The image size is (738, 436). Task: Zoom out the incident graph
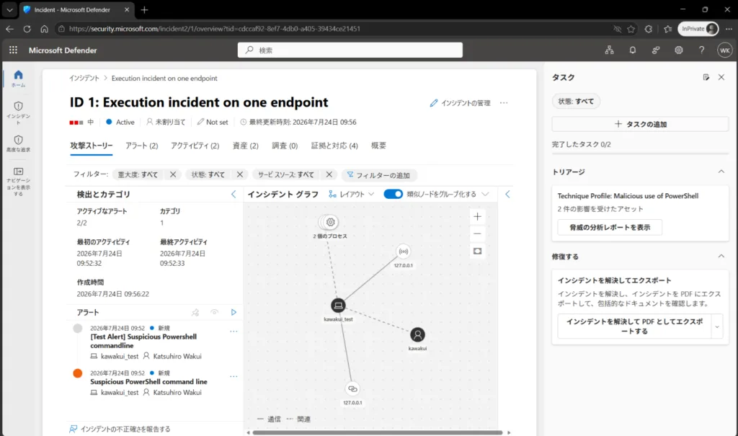pos(477,233)
